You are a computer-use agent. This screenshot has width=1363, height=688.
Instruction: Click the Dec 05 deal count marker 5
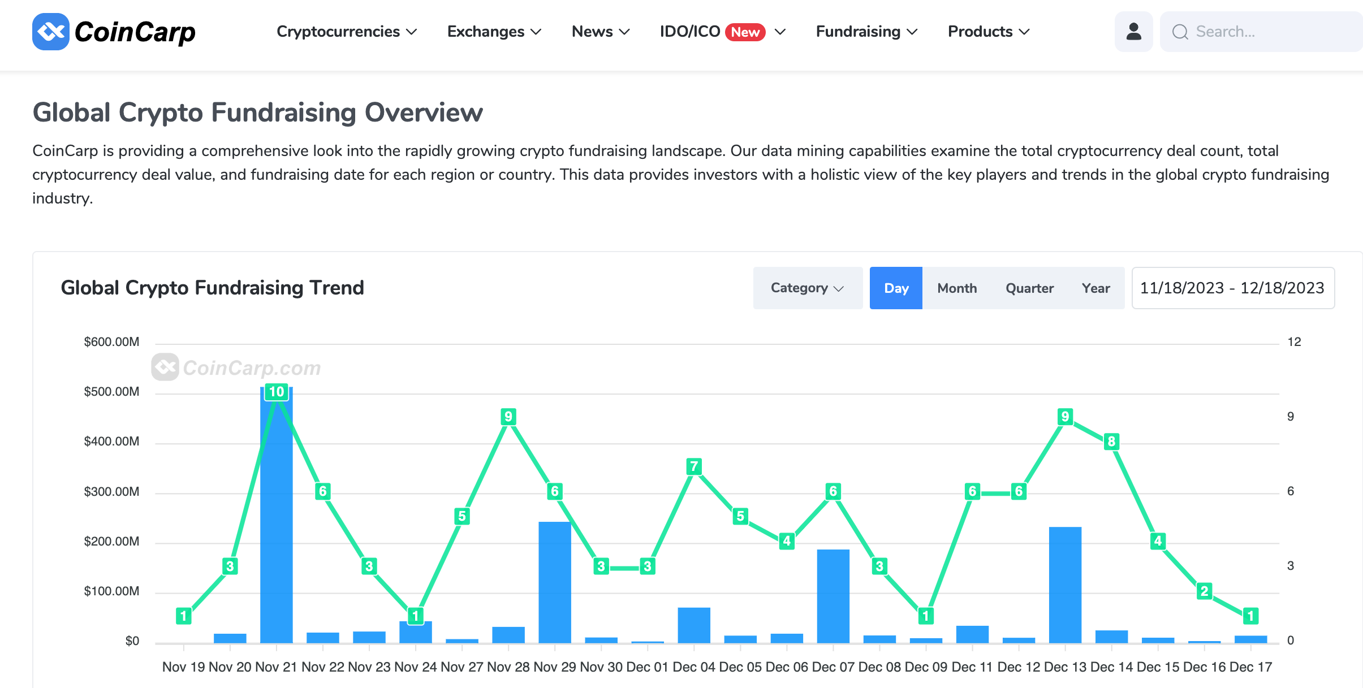pyautogui.click(x=740, y=516)
